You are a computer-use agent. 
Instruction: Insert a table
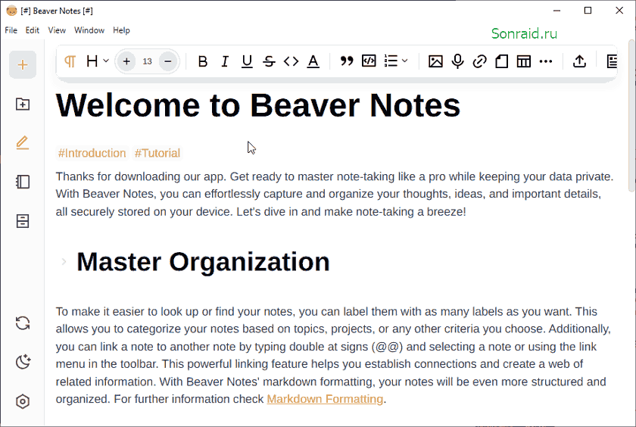coord(524,61)
